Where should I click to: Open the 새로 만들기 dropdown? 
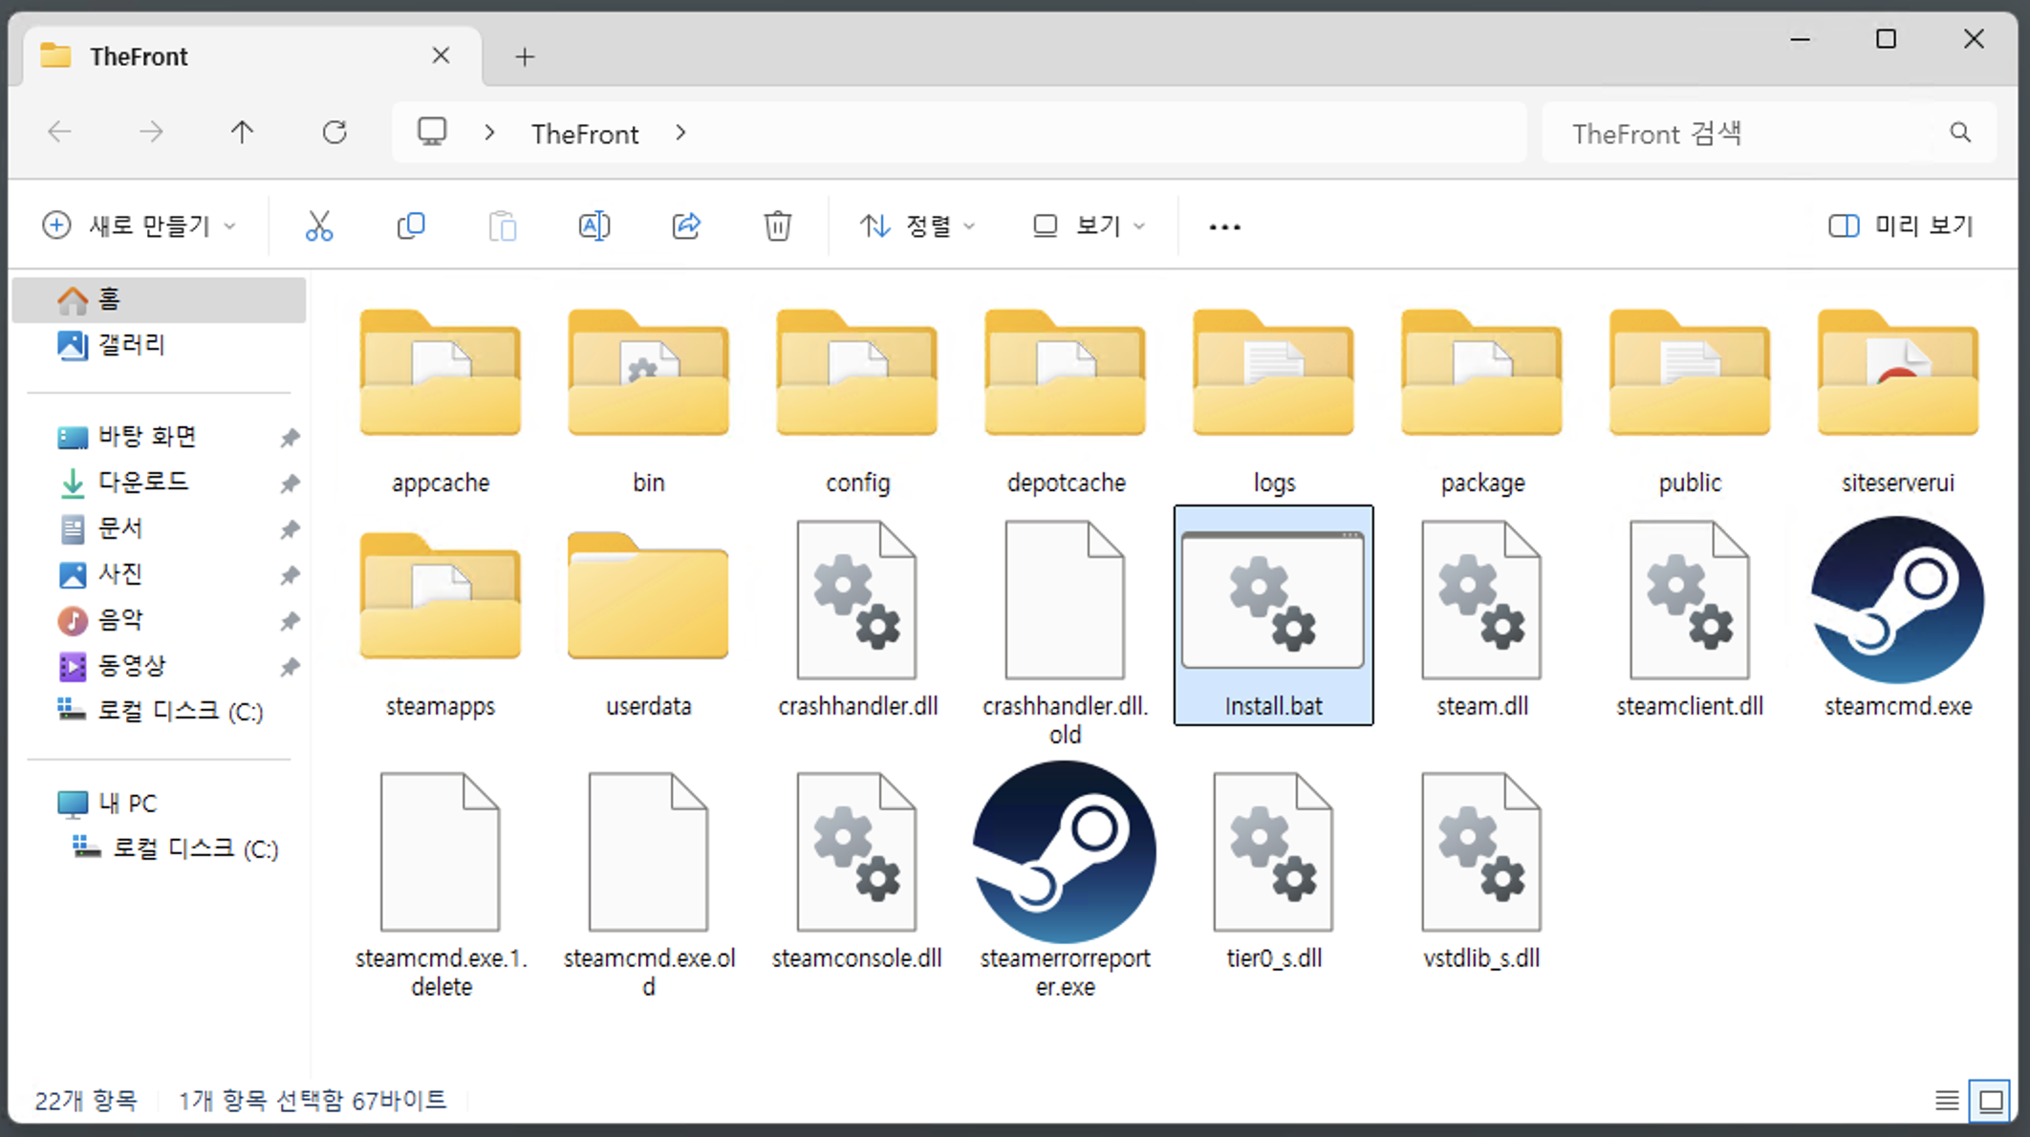[x=140, y=226]
